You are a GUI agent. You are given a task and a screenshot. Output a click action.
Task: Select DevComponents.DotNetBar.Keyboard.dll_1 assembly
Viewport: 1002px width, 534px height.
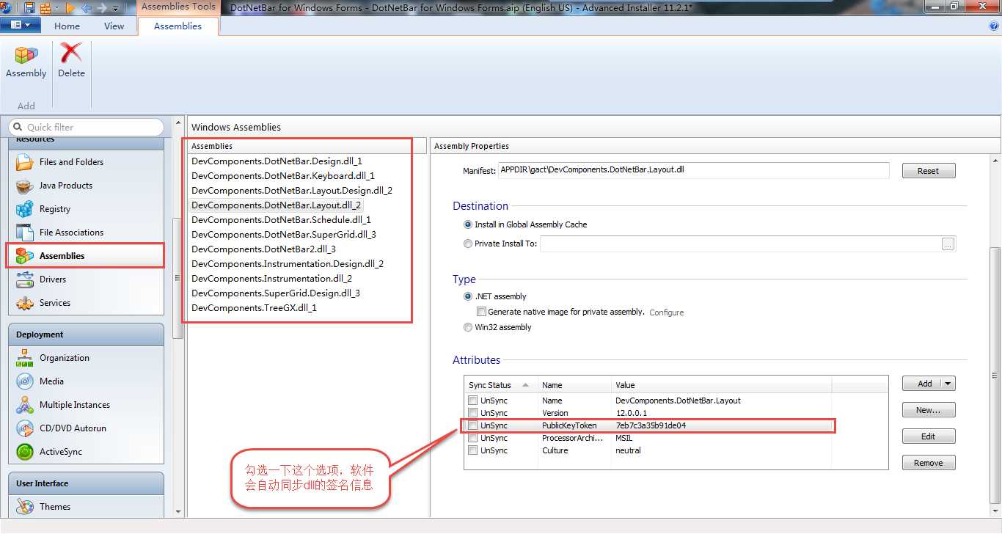(x=282, y=175)
